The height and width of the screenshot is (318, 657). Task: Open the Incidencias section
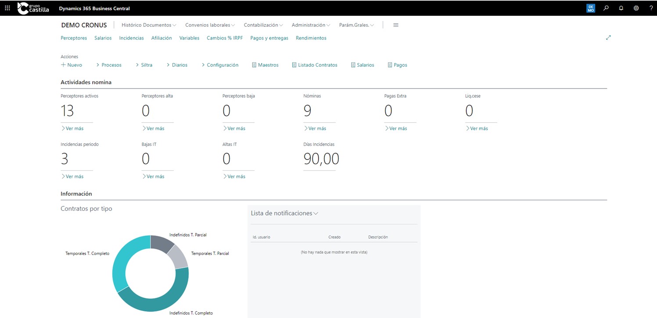point(131,38)
